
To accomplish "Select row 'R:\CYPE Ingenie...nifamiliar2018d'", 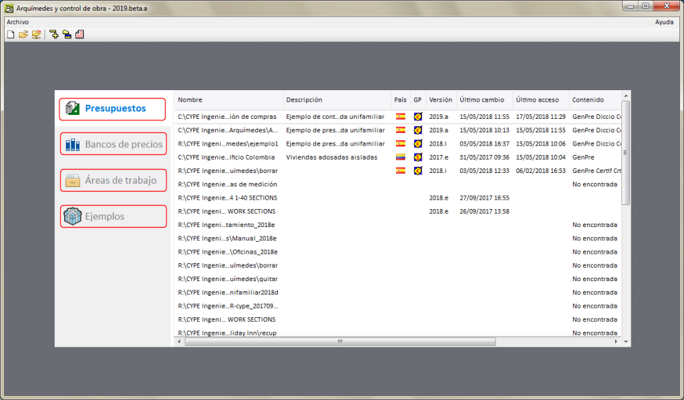I will (397, 292).
